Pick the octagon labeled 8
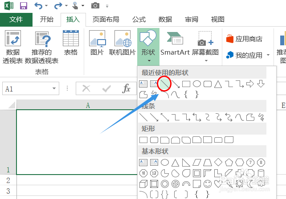This screenshot has width=286, height=199. [261, 163]
